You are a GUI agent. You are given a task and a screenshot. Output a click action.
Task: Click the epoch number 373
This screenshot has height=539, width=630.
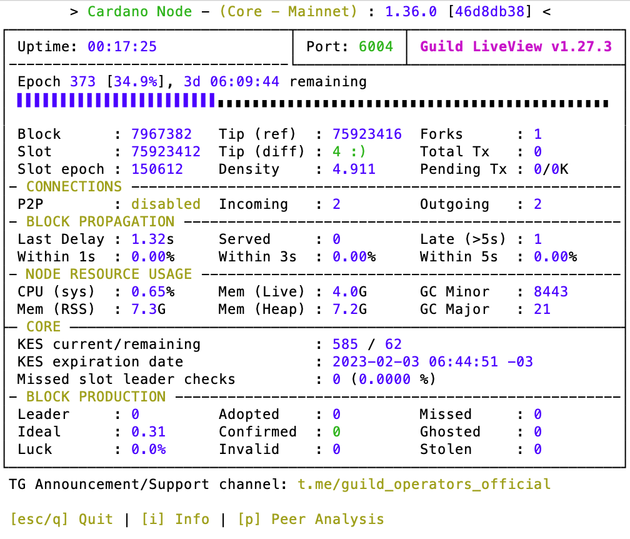82,81
